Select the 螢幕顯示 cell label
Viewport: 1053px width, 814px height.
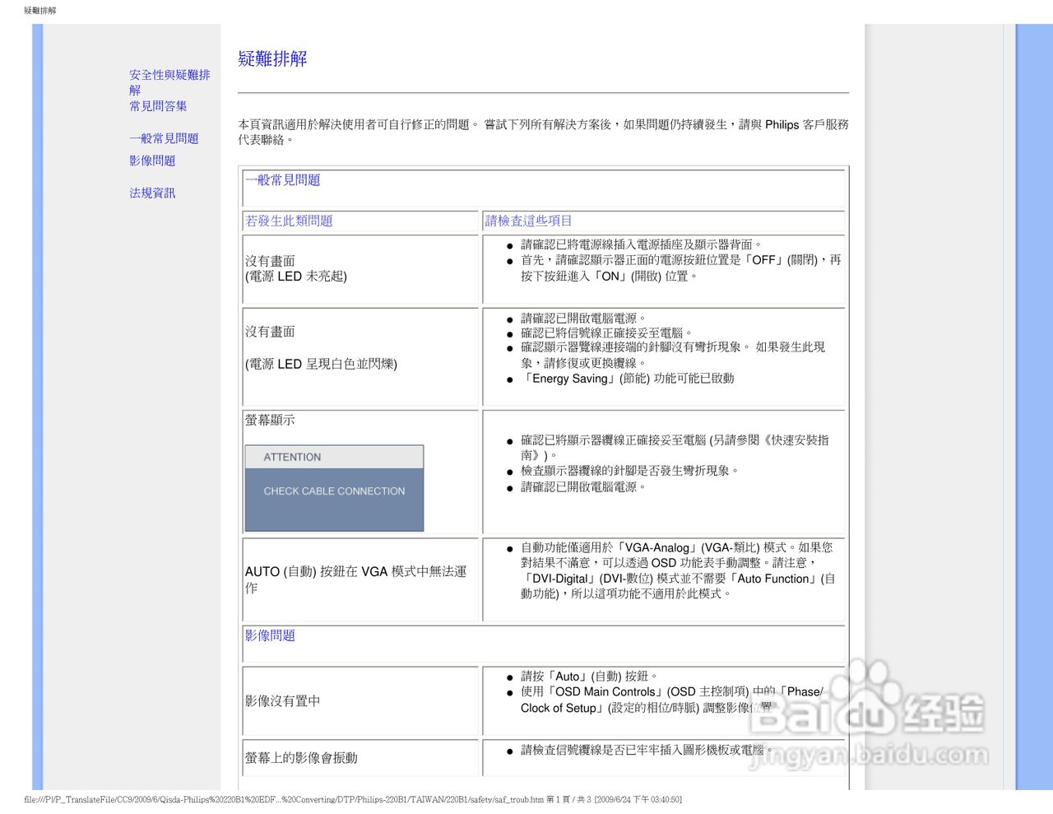pos(270,420)
